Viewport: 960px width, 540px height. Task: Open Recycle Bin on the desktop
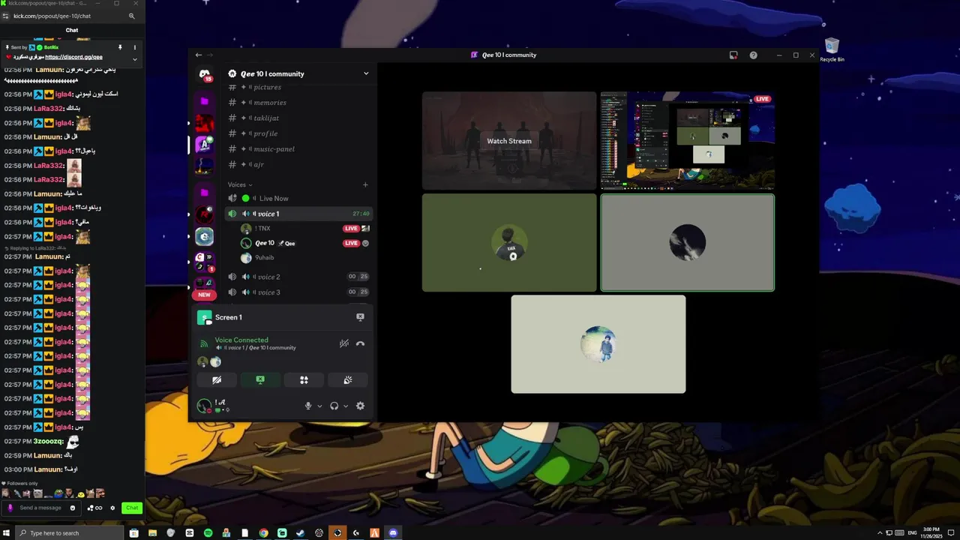[832, 49]
